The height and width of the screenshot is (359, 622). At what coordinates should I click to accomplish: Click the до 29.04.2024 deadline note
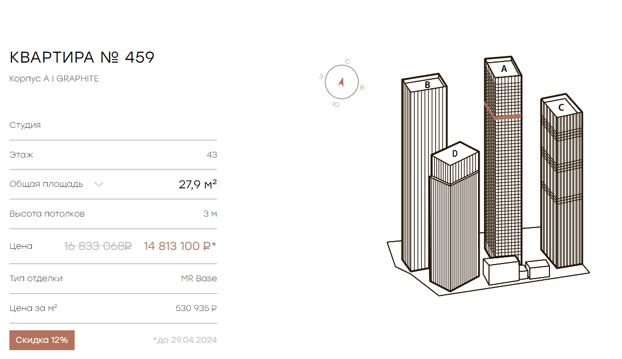185,340
